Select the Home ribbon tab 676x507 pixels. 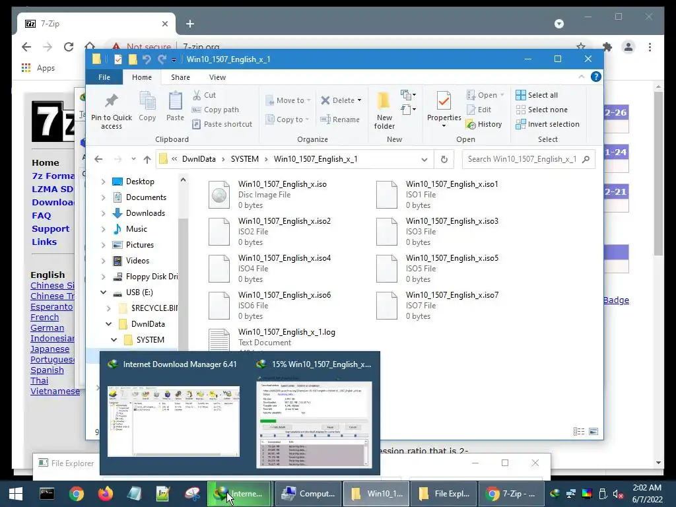(142, 77)
